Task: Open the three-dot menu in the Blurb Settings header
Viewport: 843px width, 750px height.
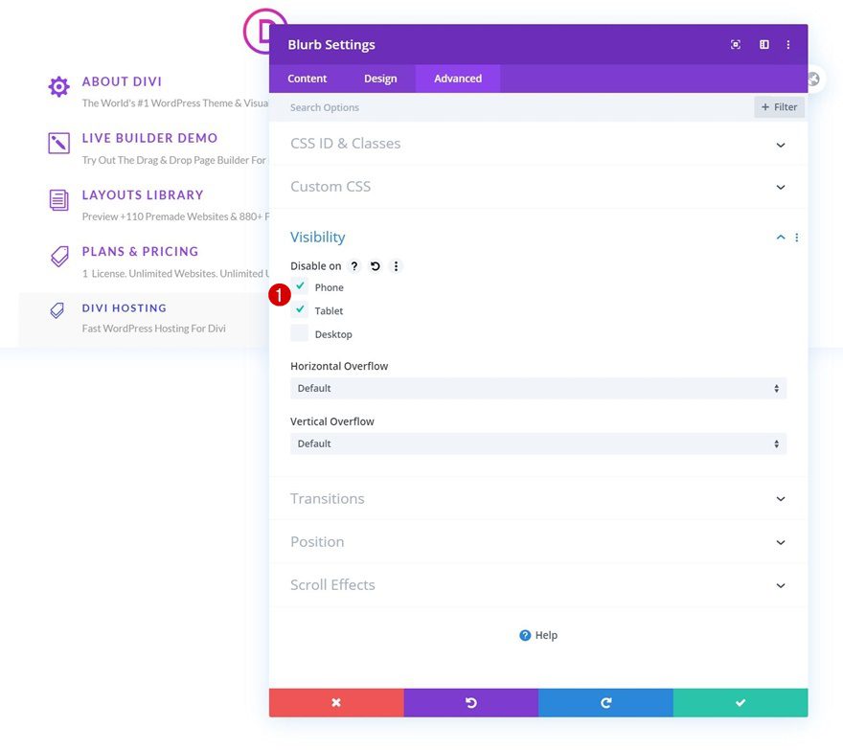Action: coord(788,44)
